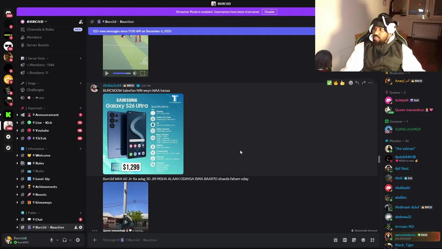The height and width of the screenshot is (249, 442).
Task: Forward Abdiaziiz44's message
Action: (x=364, y=83)
